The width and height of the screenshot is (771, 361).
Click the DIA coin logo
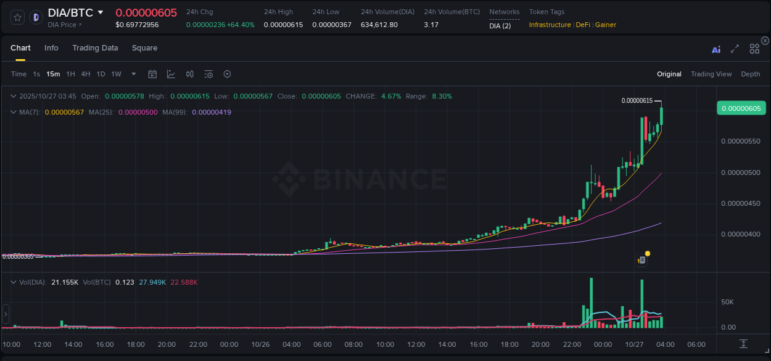(x=35, y=17)
